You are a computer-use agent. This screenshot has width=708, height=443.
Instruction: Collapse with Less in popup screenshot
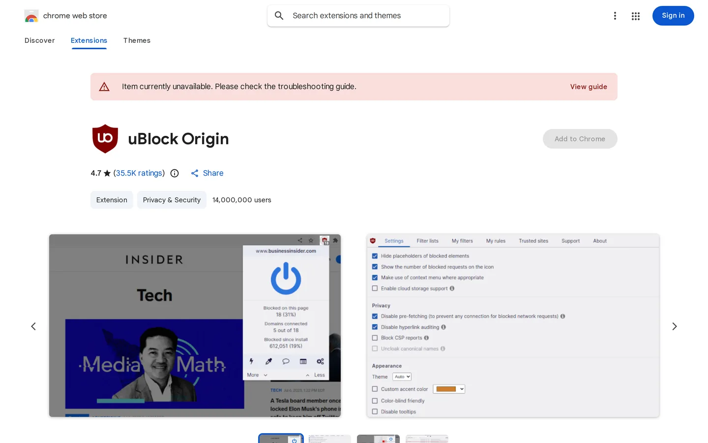tap(315, 375)
